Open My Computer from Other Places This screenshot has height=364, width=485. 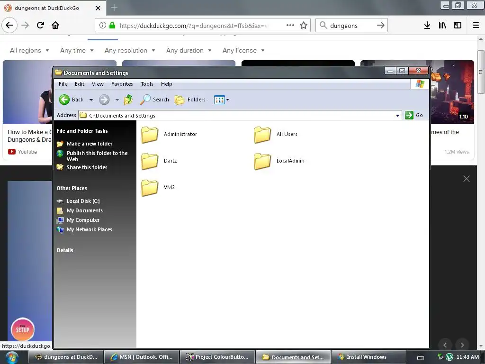coord(78,220)
